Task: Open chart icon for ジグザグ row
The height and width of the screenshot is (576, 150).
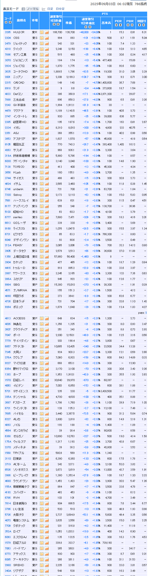Action: click(47, 571)
